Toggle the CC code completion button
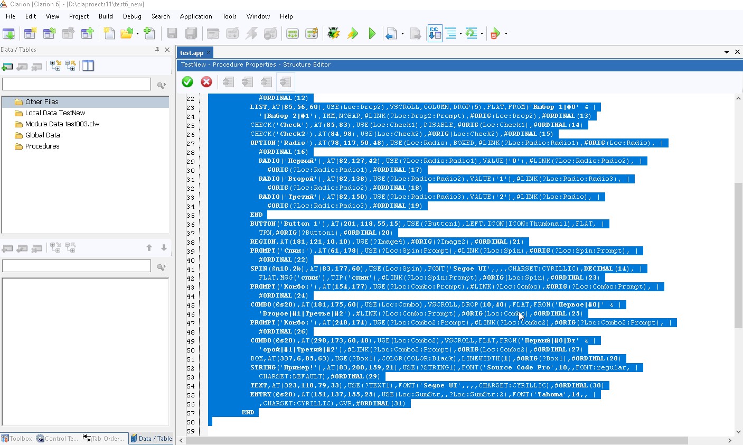743x445 pixels. coord(434,33)
